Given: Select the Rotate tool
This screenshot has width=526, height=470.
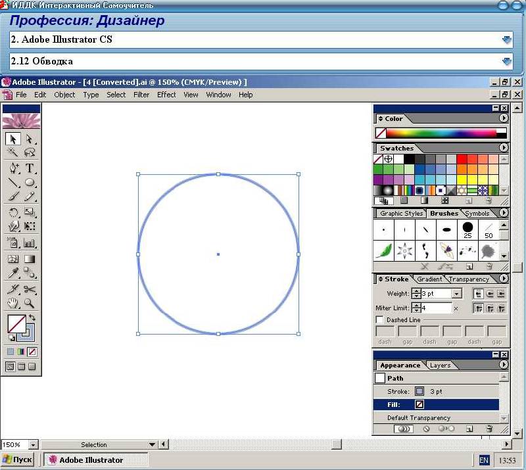Looking at the screenshot, I should click(13, 212).
